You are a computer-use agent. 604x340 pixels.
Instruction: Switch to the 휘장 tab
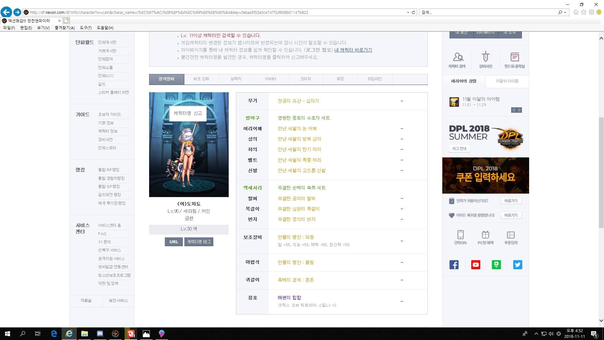tap(340, 79)
